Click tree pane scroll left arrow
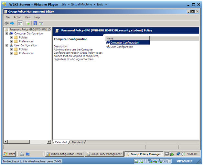Viewport: 203px width, 165px height. (6, 142)
